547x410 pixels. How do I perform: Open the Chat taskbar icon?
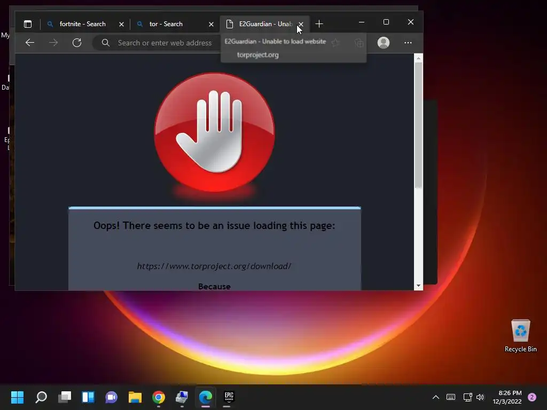[x=111, y=397]
